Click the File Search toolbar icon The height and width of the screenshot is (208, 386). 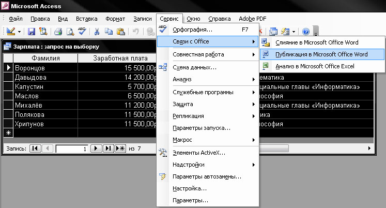pyautogui.click(x=43, y=31)
